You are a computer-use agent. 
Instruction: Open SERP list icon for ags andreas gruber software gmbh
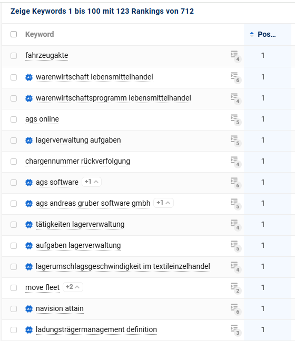[235, 204]
